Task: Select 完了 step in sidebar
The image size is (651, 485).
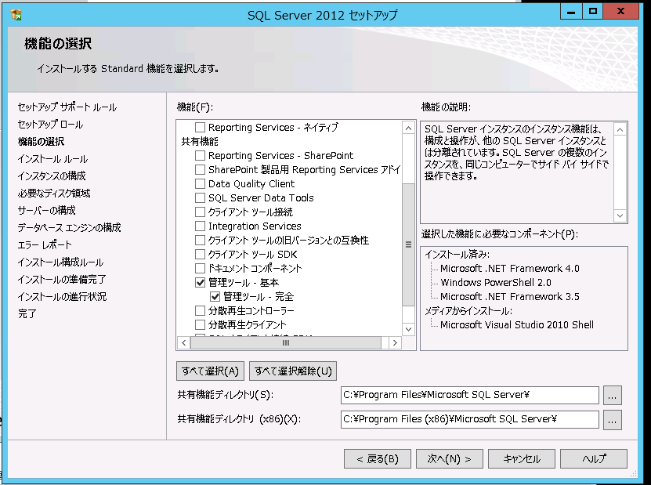Action: pos(27,314)
